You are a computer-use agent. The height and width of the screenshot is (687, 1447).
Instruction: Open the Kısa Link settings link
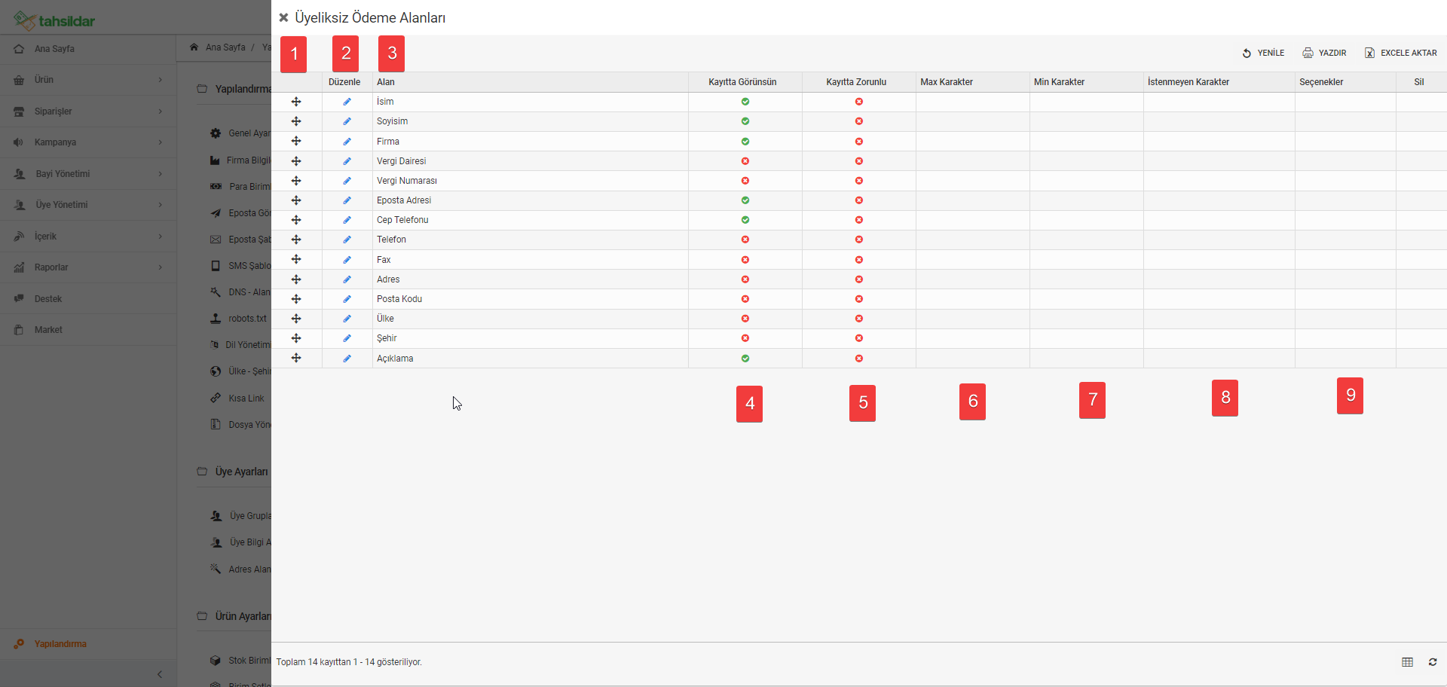tap(246, 398)
